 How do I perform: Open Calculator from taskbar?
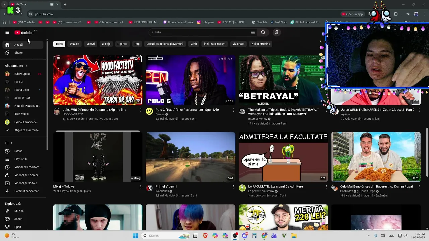254,236
